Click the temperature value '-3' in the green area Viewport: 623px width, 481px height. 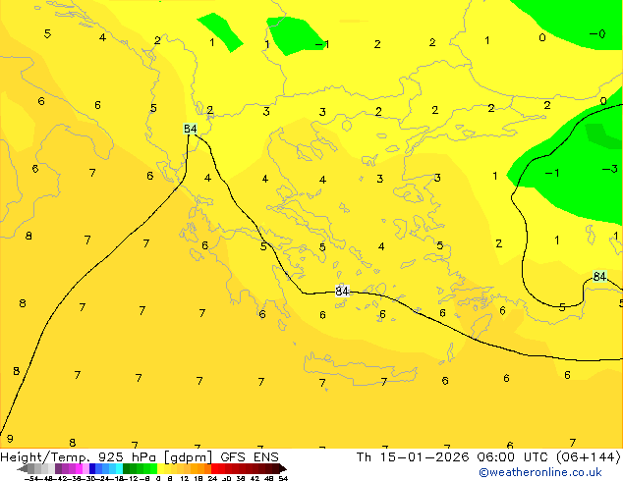coord(610,169)
